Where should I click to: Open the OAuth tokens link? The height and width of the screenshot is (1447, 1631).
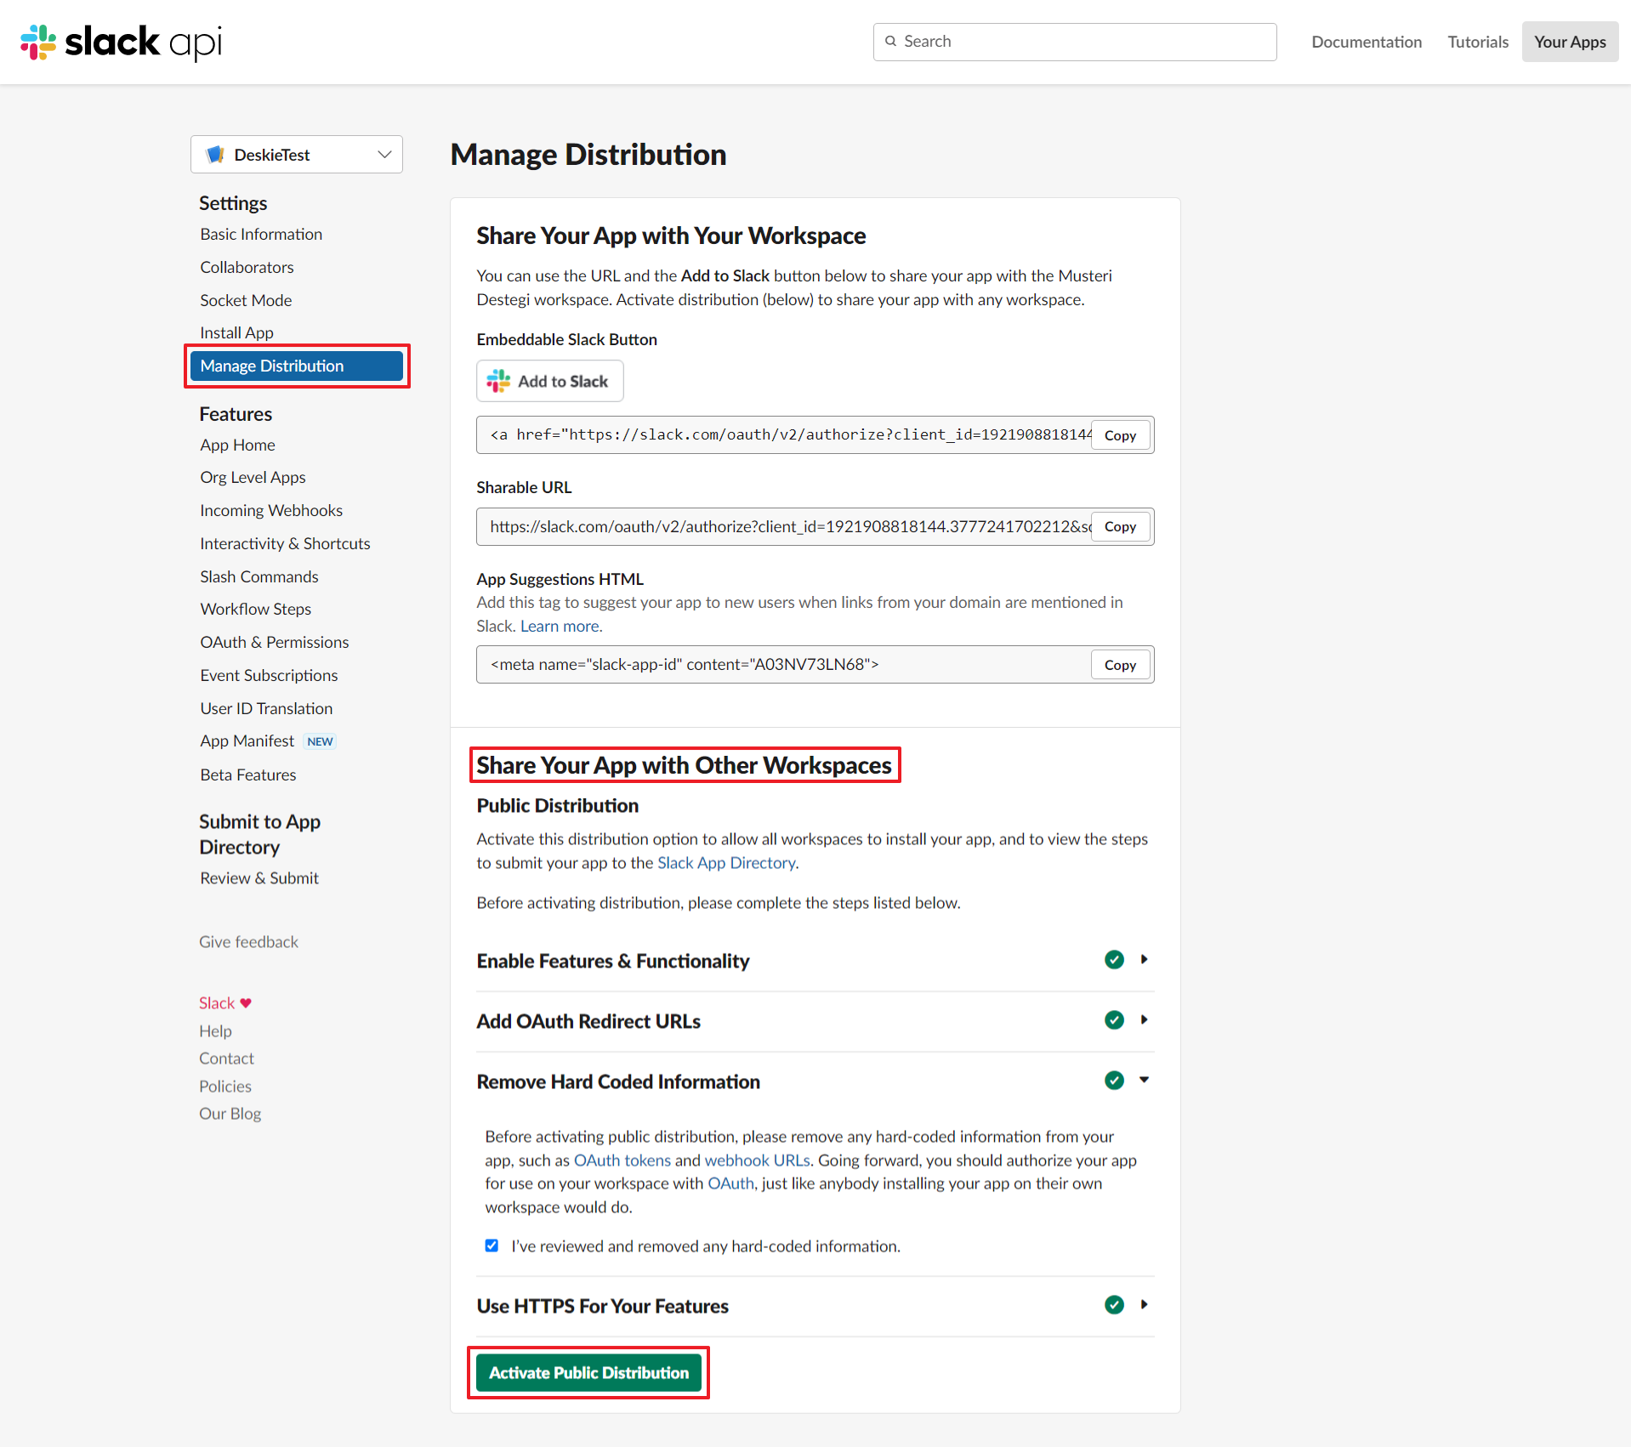point(622,1160)
